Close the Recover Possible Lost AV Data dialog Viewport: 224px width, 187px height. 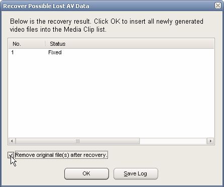click(218, 6)
